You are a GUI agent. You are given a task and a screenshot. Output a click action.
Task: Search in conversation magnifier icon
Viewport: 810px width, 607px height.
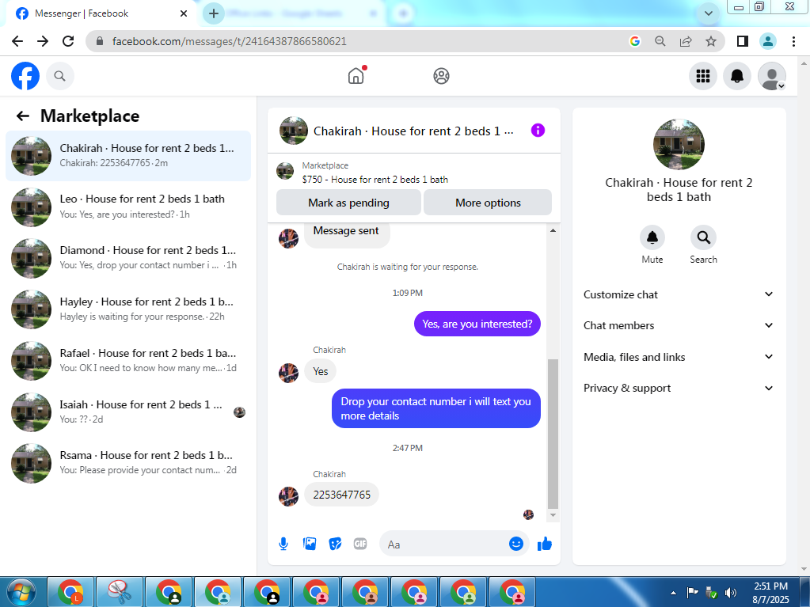click(x=703, y=237)
